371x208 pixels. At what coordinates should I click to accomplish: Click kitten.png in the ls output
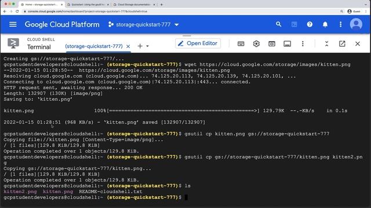tap(58, 191)
